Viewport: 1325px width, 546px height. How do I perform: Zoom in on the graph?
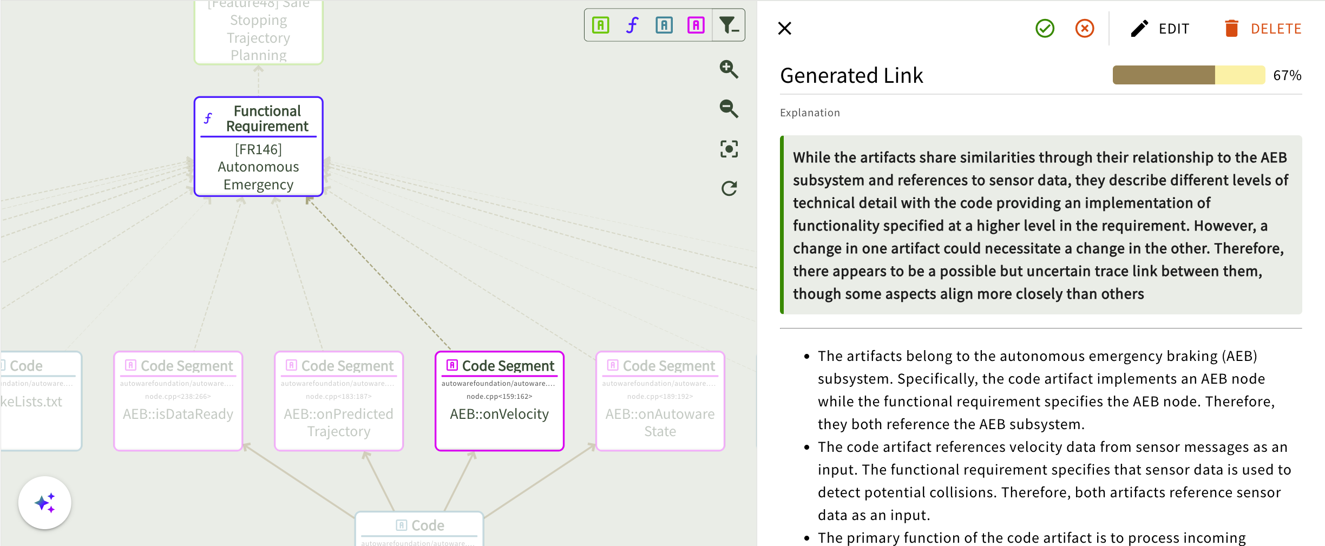point(729,69)
